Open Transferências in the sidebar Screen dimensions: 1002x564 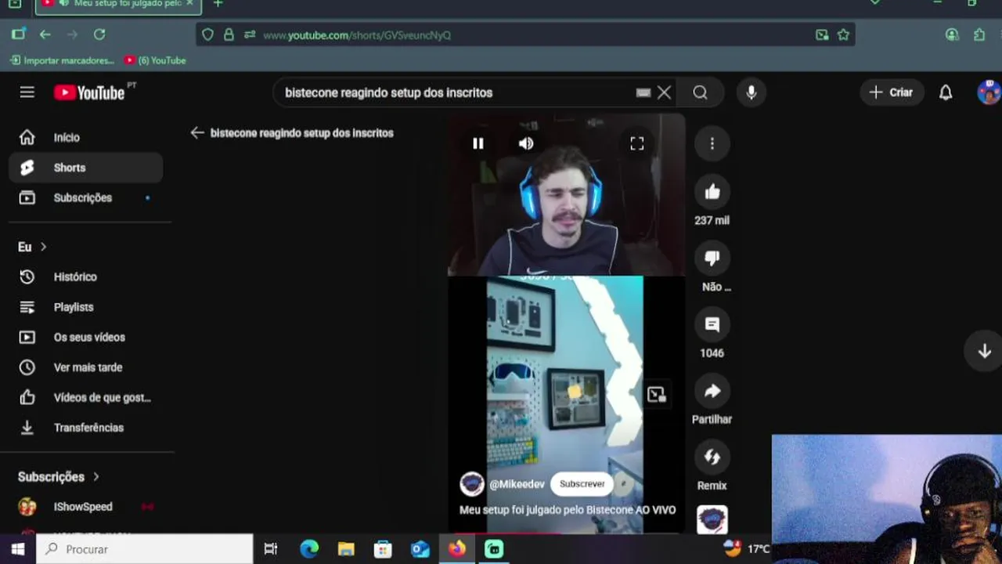(86, 428)
